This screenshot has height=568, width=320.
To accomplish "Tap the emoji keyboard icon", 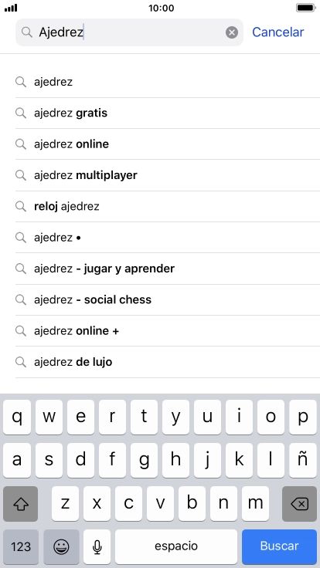I will (61, 546).
